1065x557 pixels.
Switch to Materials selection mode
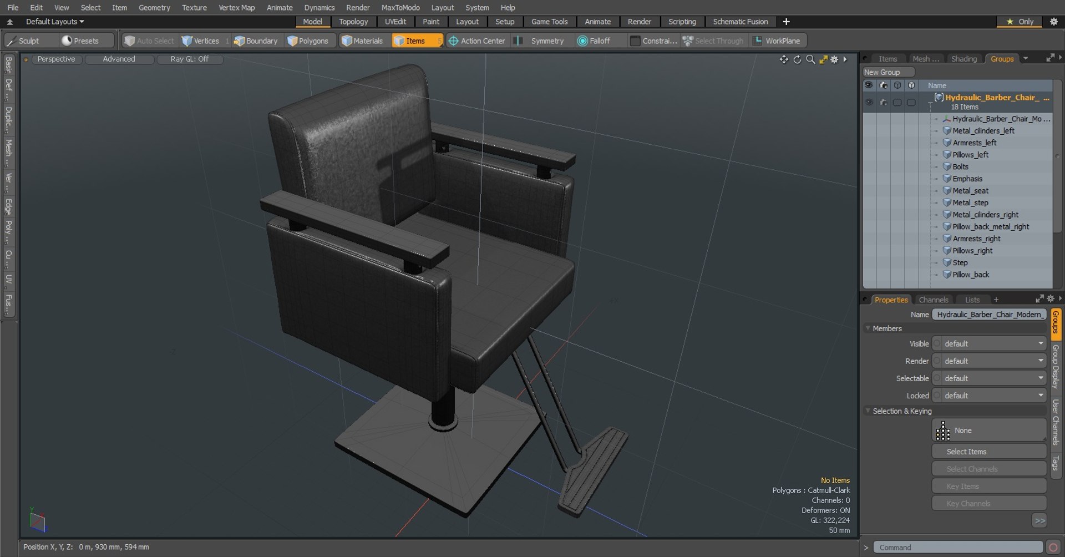click(362, 40)
